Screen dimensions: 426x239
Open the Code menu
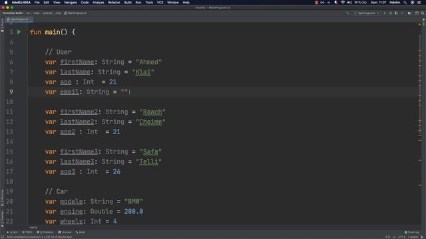(85, 3)
